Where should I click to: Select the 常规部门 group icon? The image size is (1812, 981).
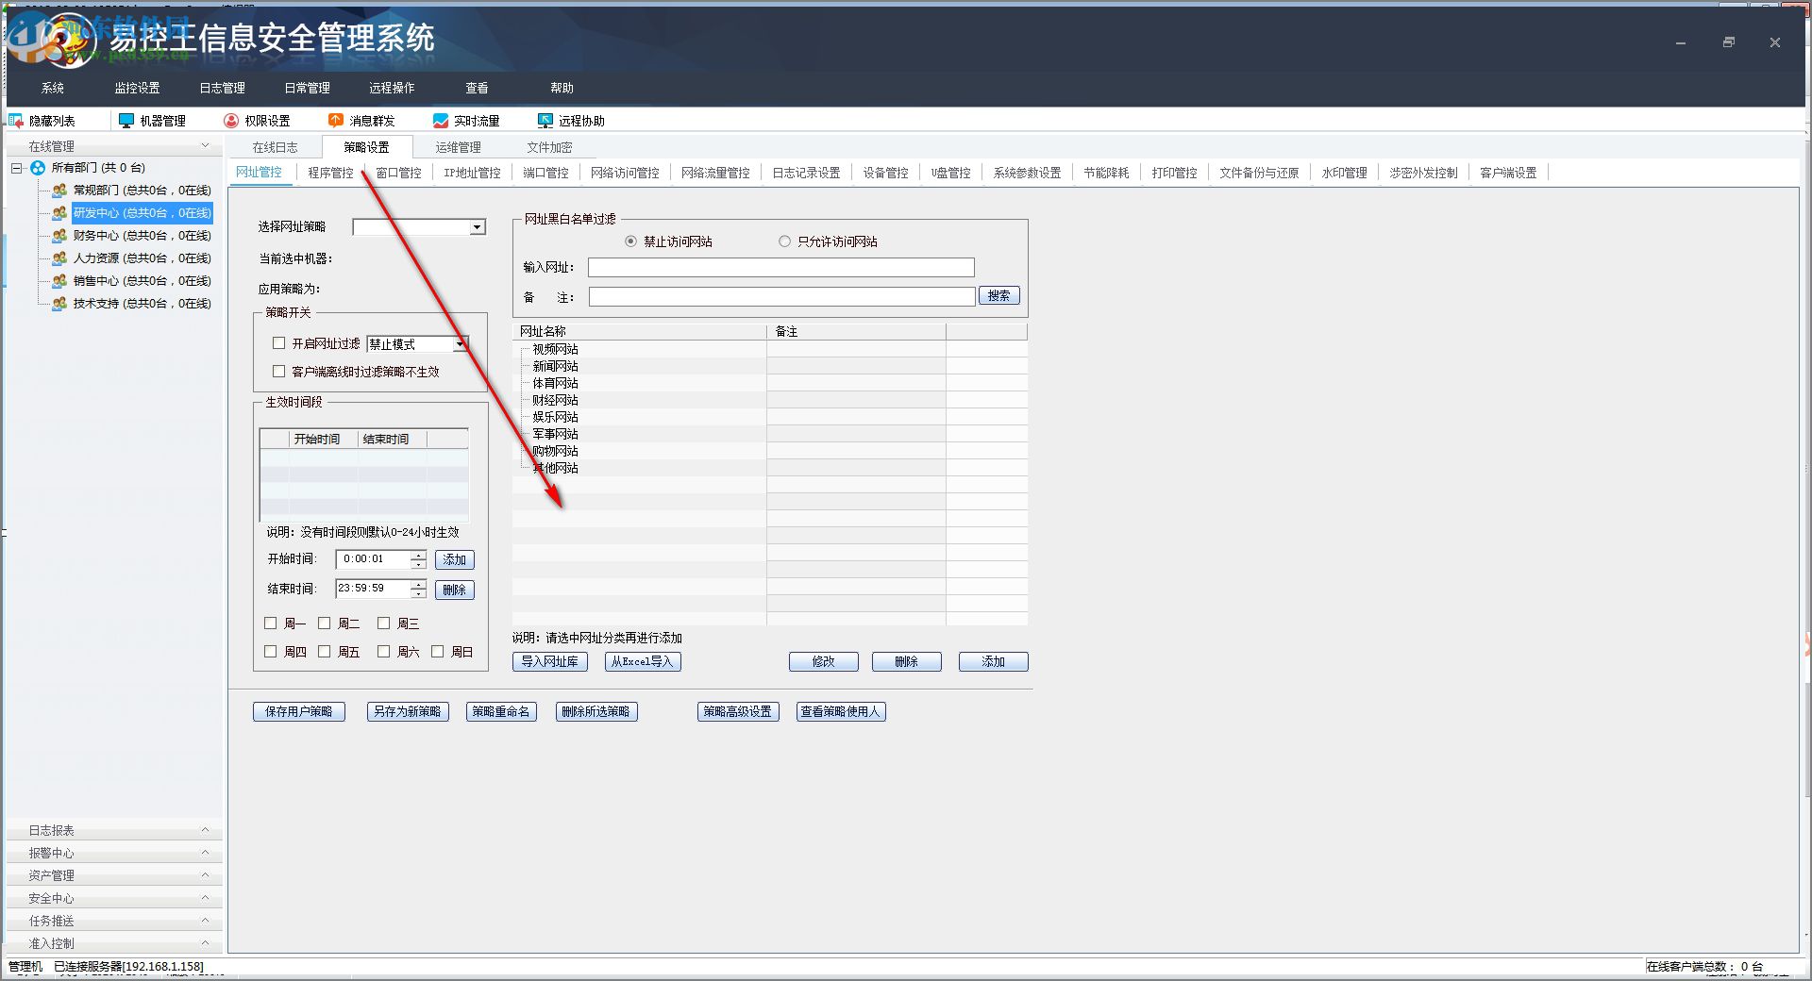click(59, 191)
